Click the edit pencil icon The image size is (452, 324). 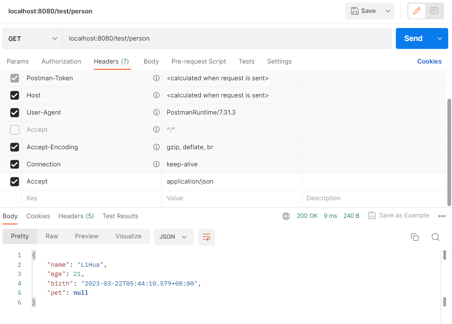pyautogui.click(x=416, y=11)
